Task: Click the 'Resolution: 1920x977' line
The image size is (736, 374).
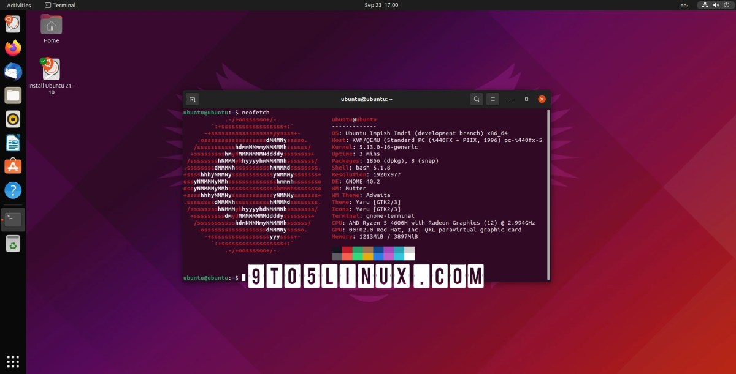Action: (366, 174)
